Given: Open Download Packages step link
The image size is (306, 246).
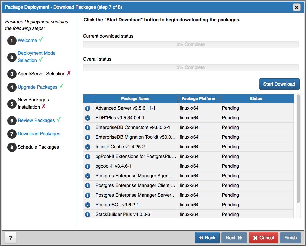Looking at the screenshot, I should click(39, 134).
